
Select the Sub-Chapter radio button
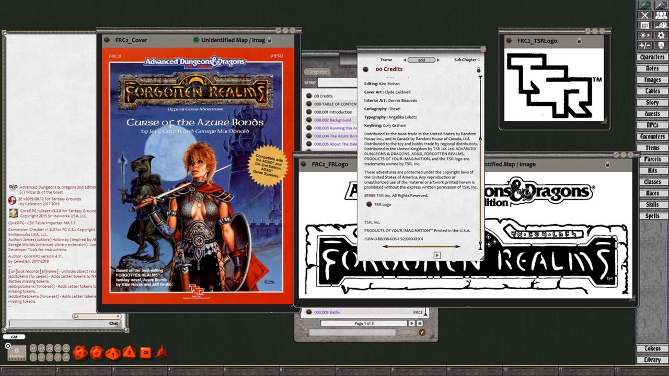(479, 60)
